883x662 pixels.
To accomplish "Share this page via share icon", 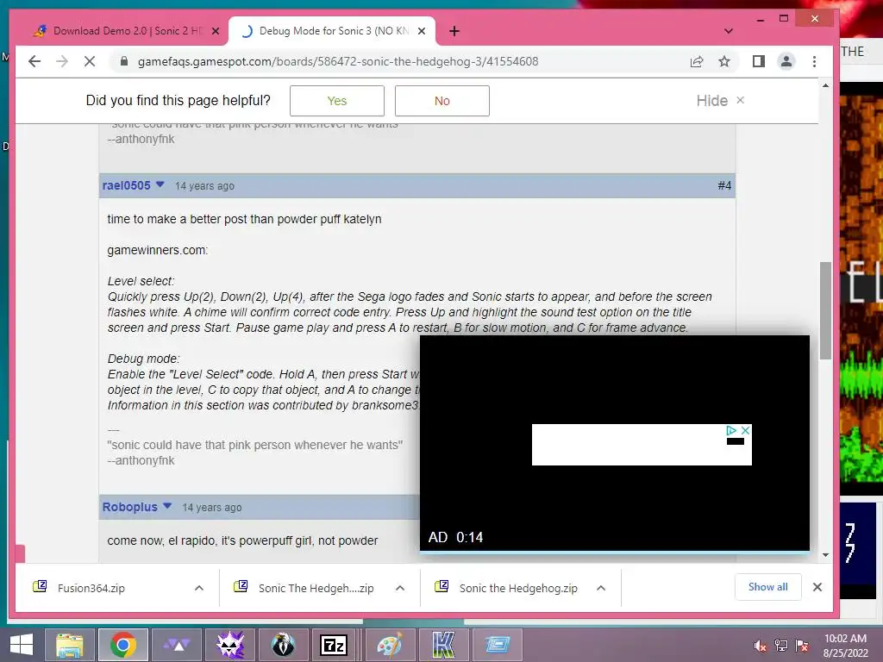I will coord(697,61).
